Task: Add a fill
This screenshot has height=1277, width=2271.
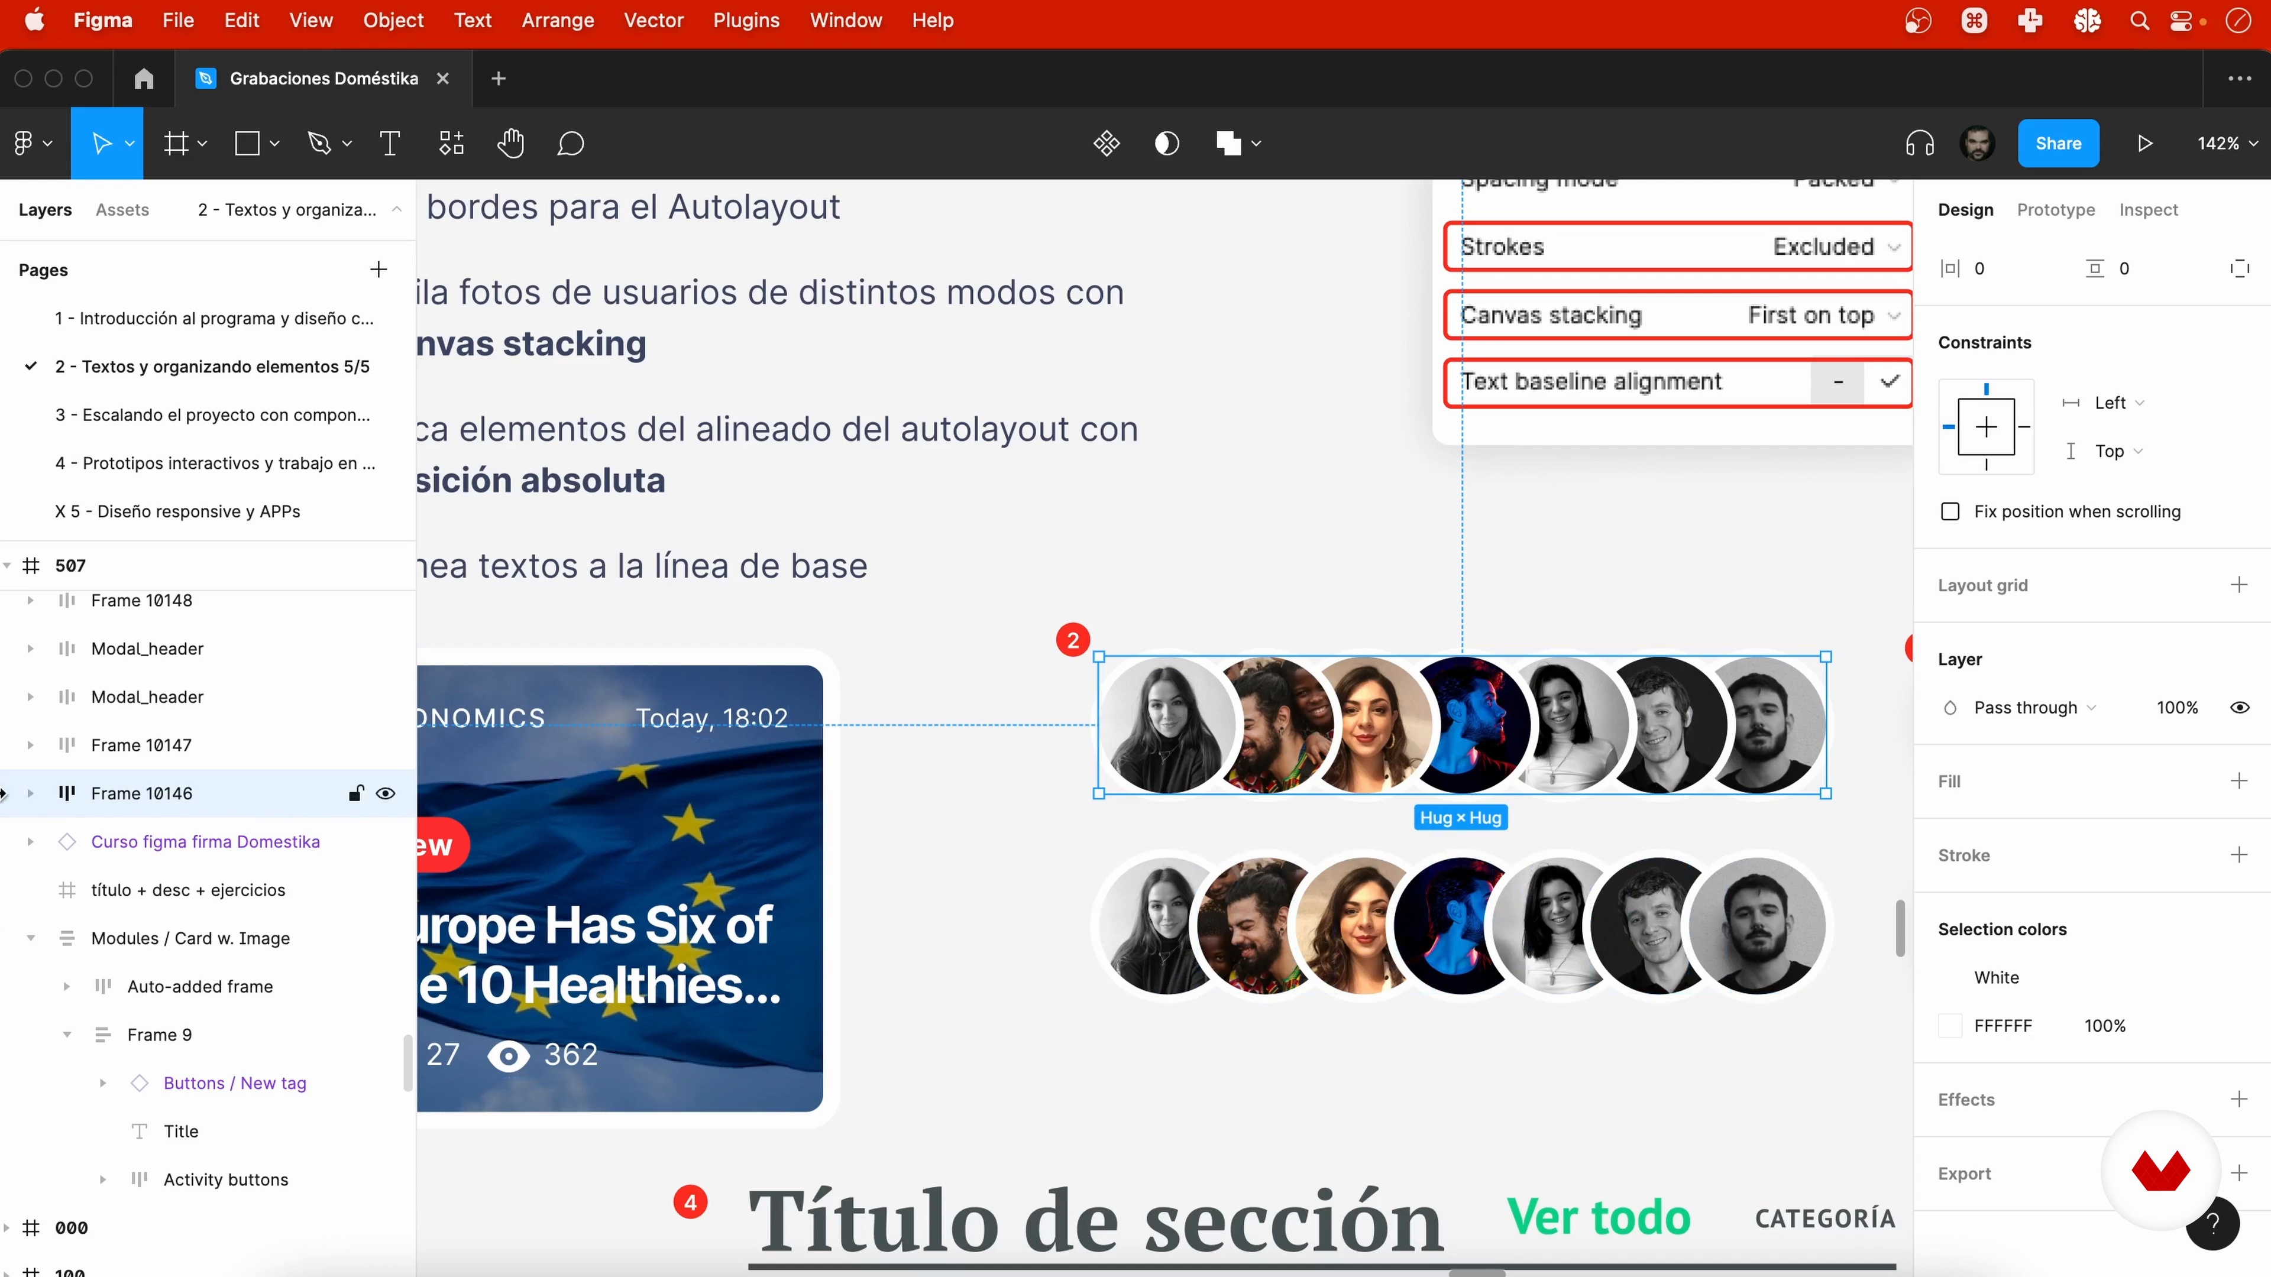Action: (x=2238, y=781)
